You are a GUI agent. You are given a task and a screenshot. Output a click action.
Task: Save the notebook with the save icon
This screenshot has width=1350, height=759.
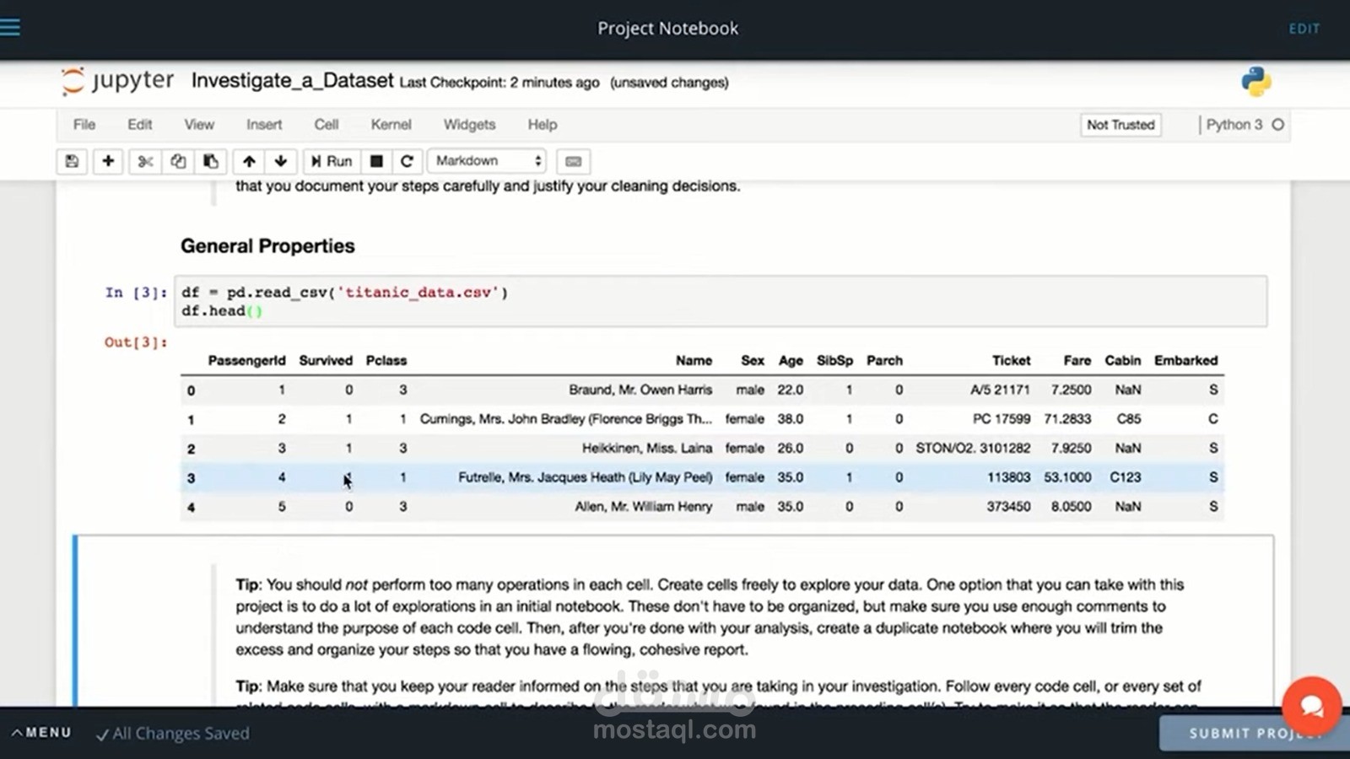click(x=72, y=161)
